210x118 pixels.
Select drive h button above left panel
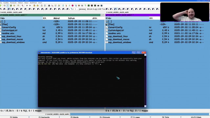pos(17,9)
